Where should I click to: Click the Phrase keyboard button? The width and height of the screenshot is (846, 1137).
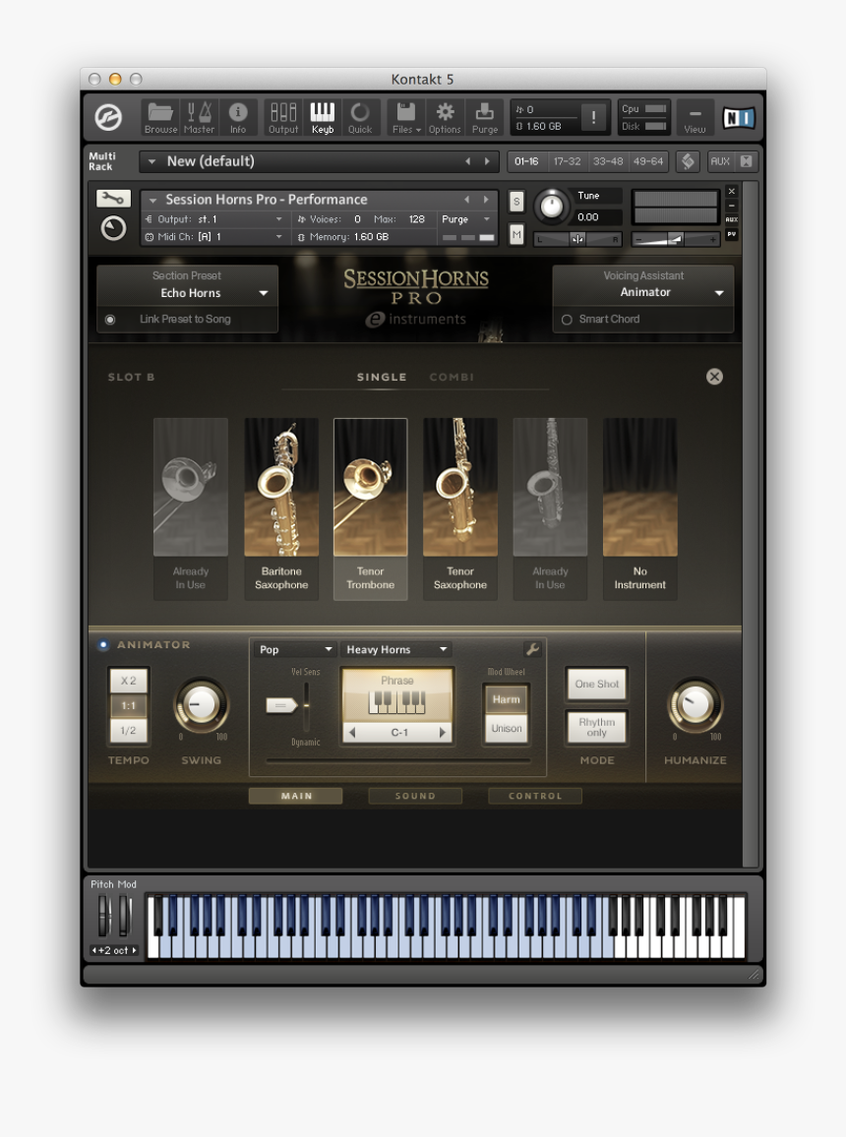coord(397,694)
